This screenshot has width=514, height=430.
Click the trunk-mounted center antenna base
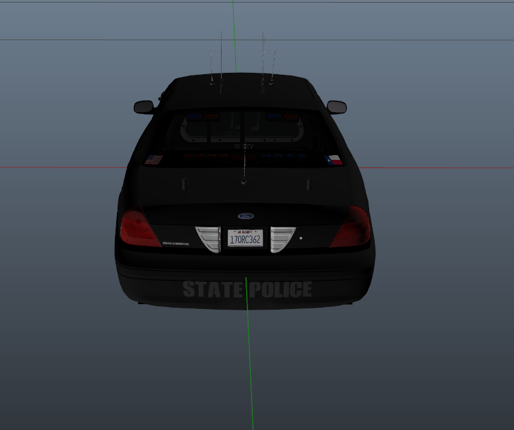click(243, 182)
